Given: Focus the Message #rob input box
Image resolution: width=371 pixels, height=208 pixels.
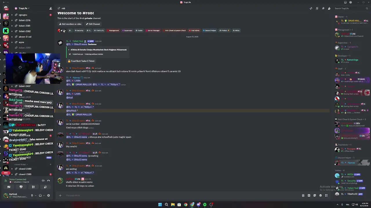Looking at the screenshot, I should click(183, 195).
